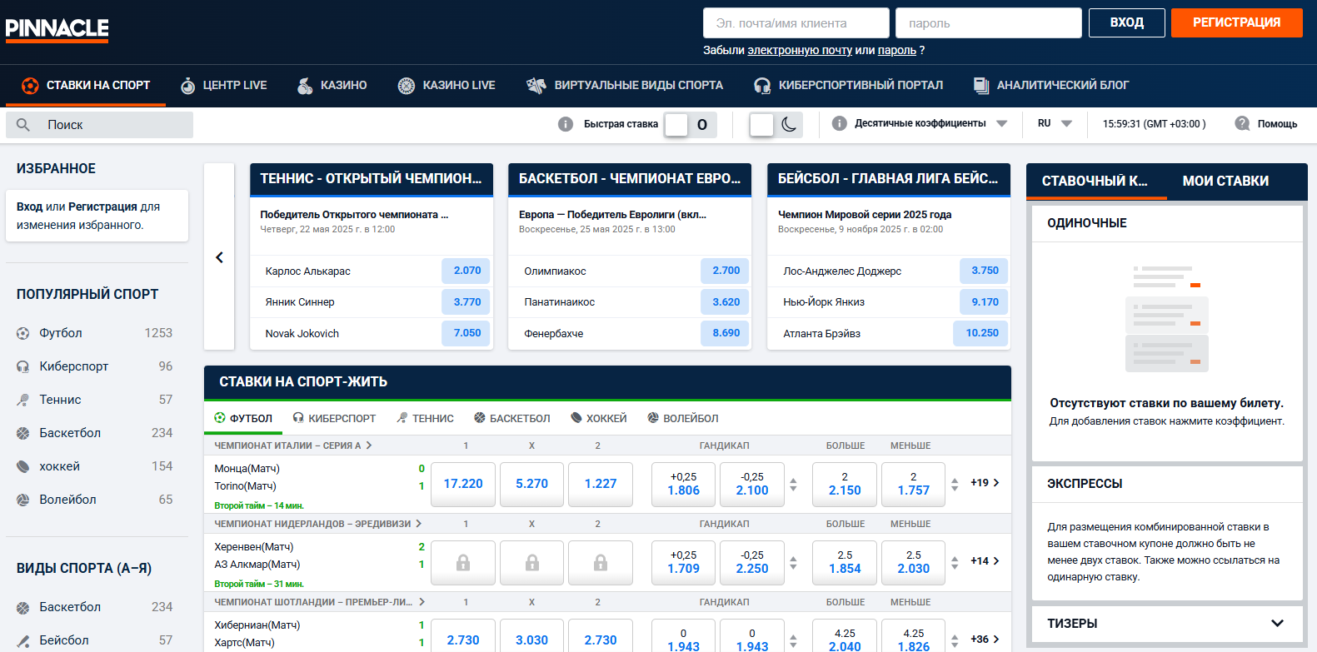The image size is (1317, 652).
Task: Click the forgot password link
Action: pyautogui.click(x=896, y=50)
